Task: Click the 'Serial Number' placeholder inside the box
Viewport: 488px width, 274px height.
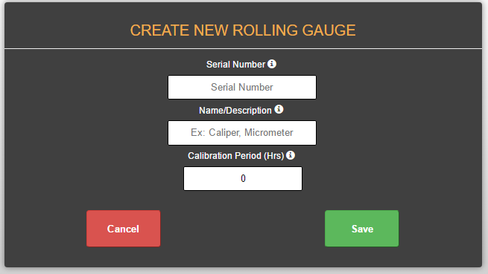Action: [x=242, y=87]
